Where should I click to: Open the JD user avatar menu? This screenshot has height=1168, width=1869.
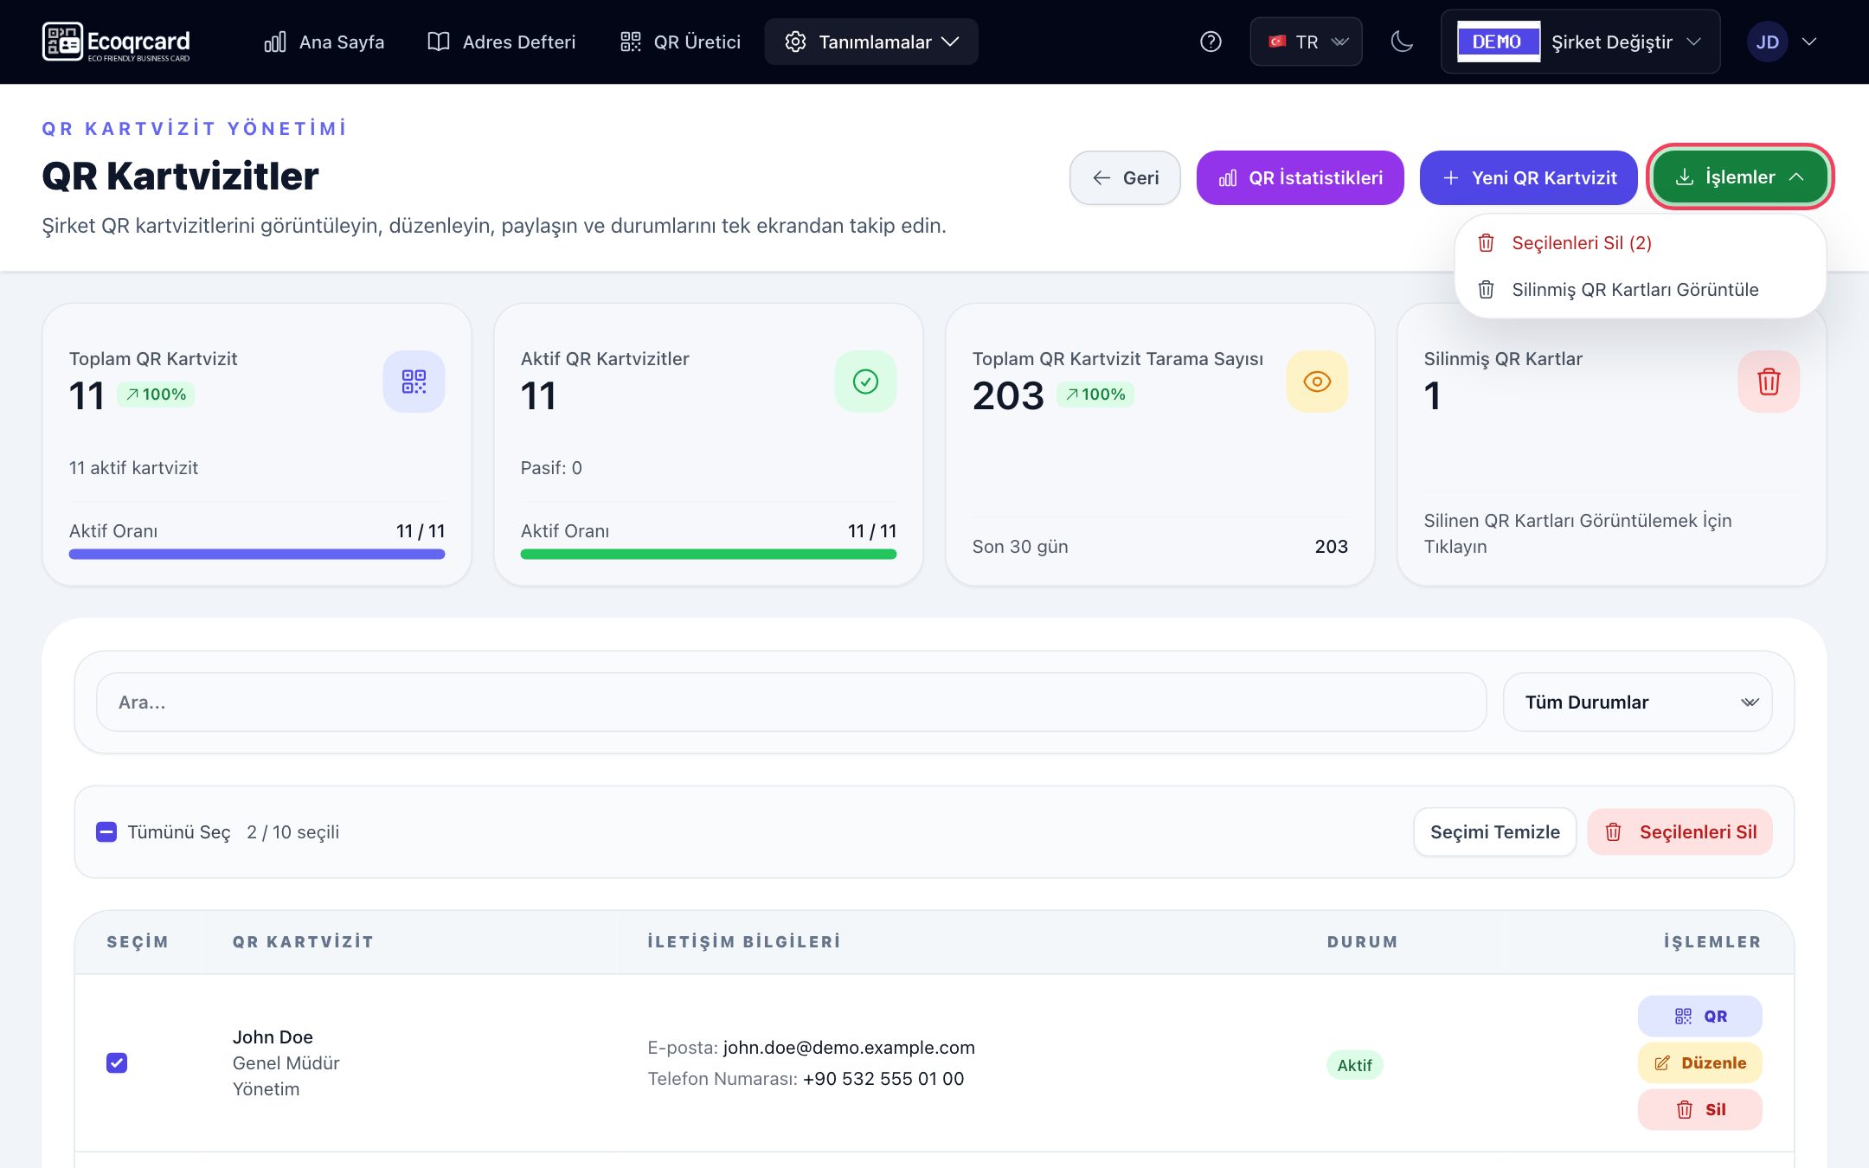(1781, 42)
